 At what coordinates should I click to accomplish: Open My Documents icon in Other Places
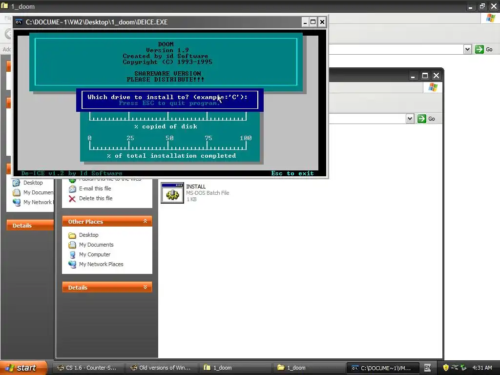(72, 245)
